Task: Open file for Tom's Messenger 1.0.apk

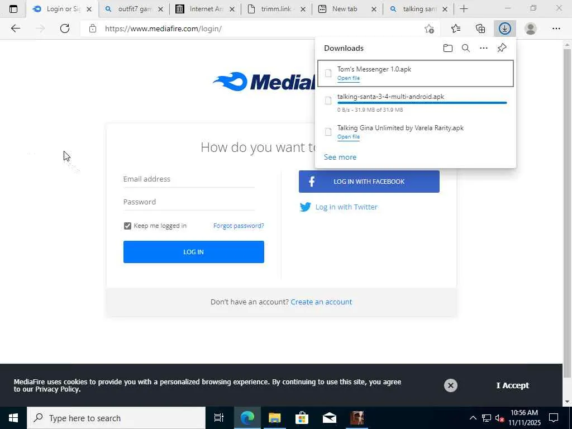Action: coord(349,78)
